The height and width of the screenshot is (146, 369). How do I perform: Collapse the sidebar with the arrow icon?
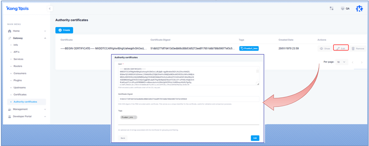[50, 9]
